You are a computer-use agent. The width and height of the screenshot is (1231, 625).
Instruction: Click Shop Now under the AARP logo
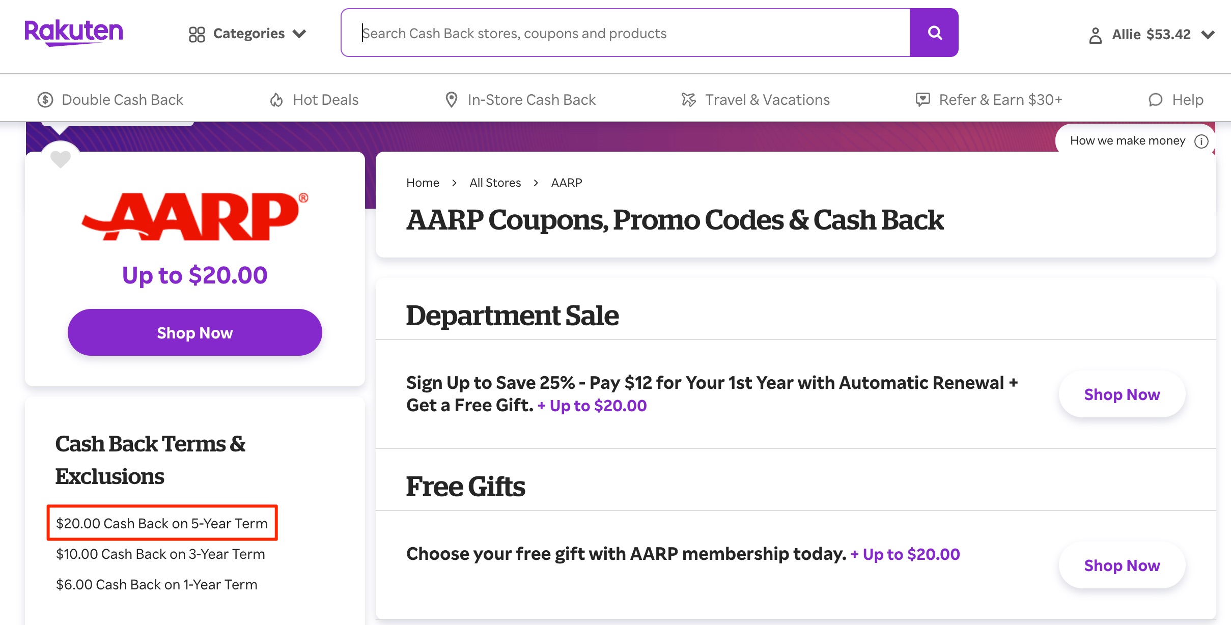(194, 332)
